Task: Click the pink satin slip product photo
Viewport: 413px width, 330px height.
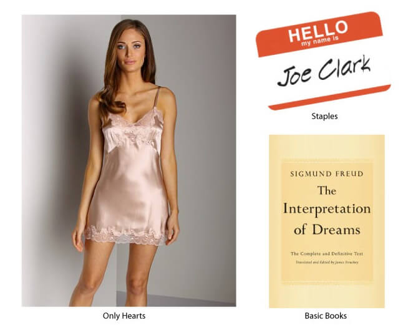Action: point(129,160)
